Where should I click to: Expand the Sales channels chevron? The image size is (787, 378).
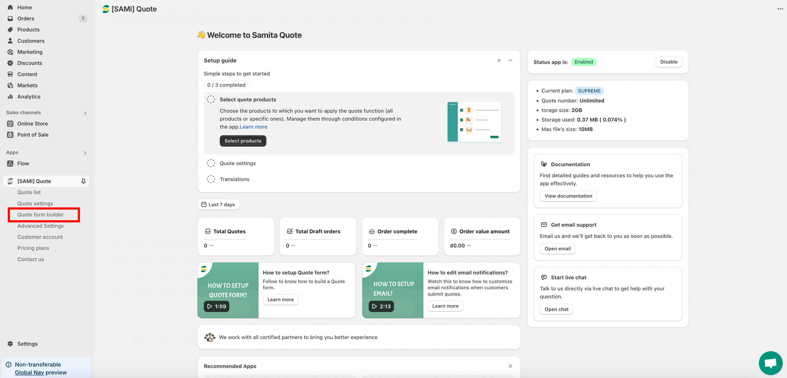click(85, 113)
